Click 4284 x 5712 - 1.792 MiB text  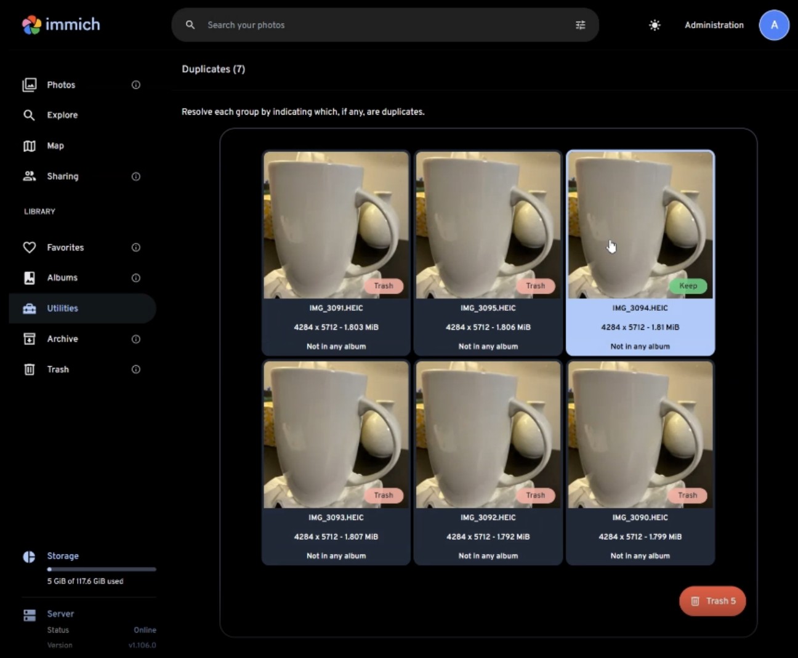(x=488, y=537)
